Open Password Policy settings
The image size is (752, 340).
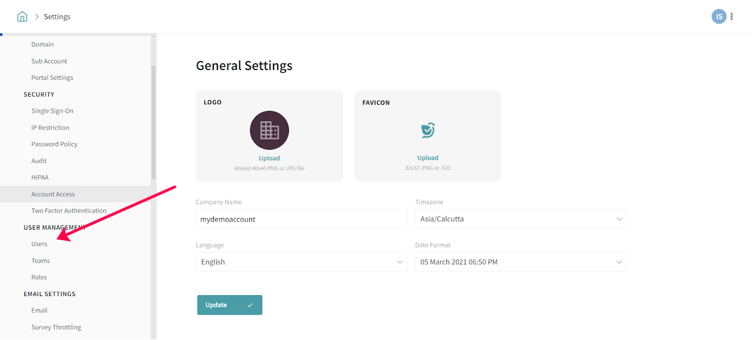click(x=54, y=144)
